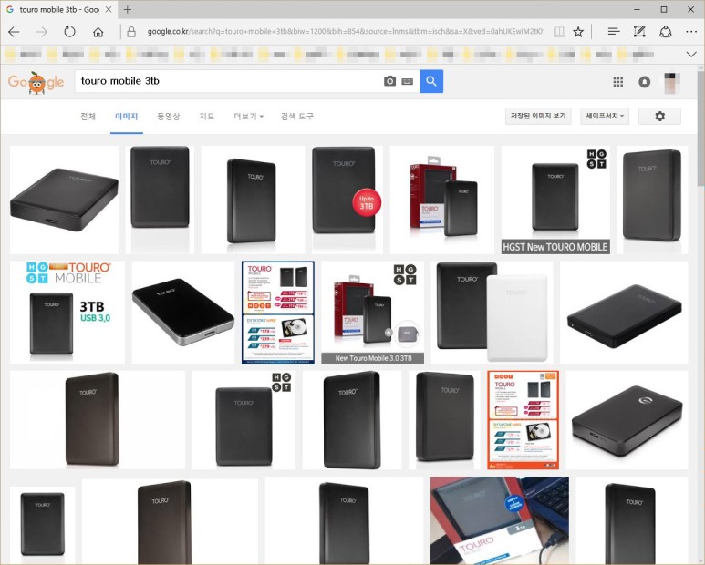Image resolution: width=705 pixels, height=565 pixels.
Task: Open the orange-bordered HGST flyer thumbnail
Action: [523, 419]
